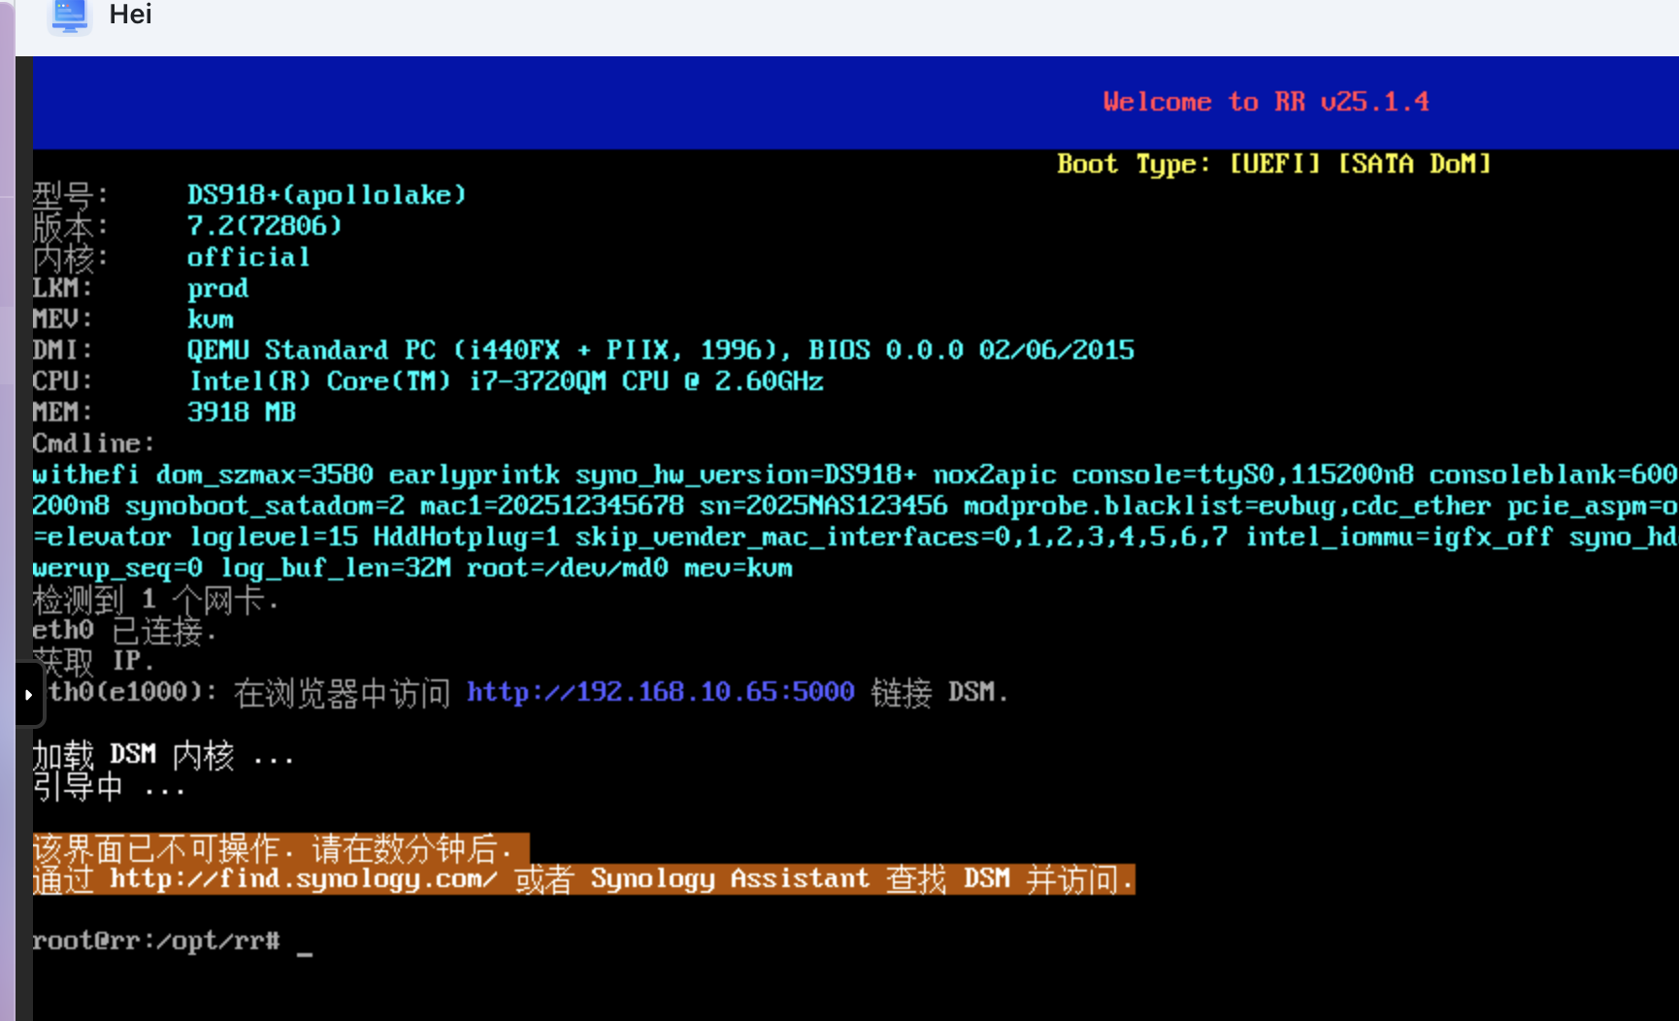Select the version value '7.2(72806)'
Viewport: 1679px width, 1021px height.
pyautogui.click(x=265, y=226)
